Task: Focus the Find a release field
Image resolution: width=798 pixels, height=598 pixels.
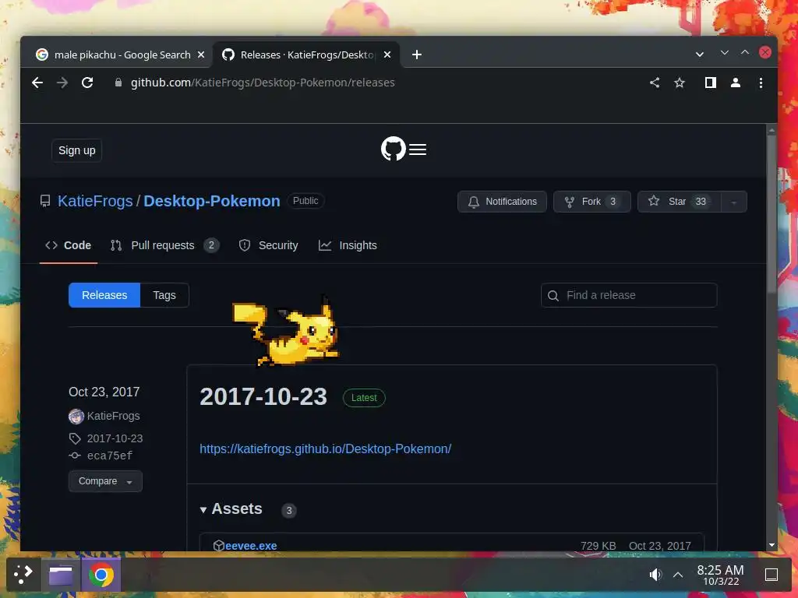Action: 629,295
